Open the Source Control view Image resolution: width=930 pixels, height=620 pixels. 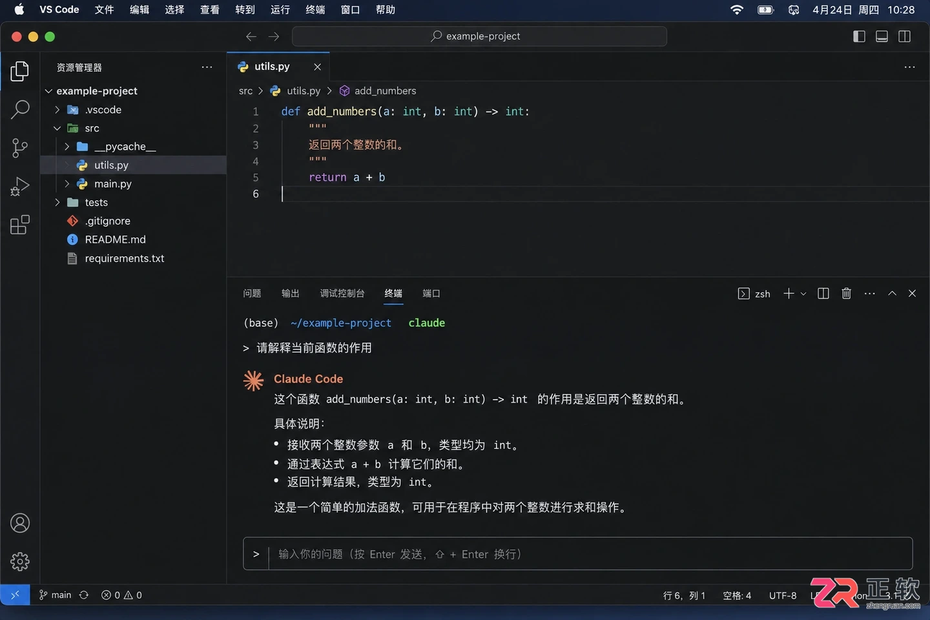20,148
